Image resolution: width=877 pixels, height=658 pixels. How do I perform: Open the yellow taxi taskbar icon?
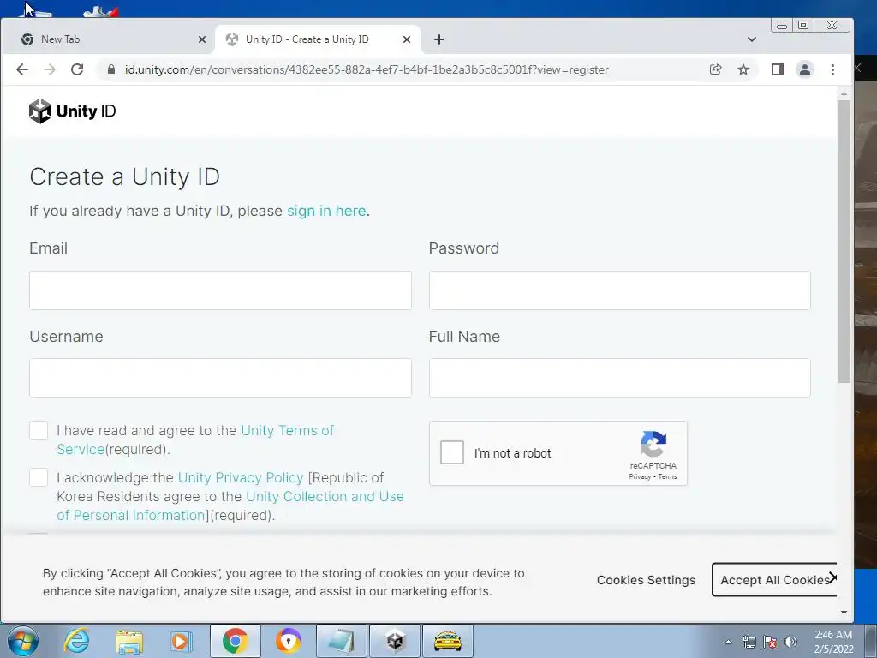pos(448,641)
